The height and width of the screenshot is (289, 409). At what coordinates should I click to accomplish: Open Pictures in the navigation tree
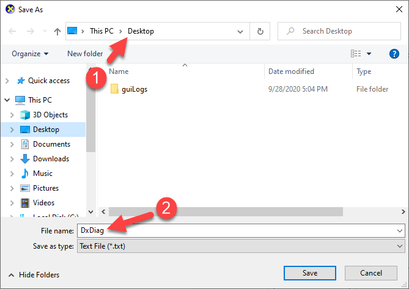click(46, 188)
